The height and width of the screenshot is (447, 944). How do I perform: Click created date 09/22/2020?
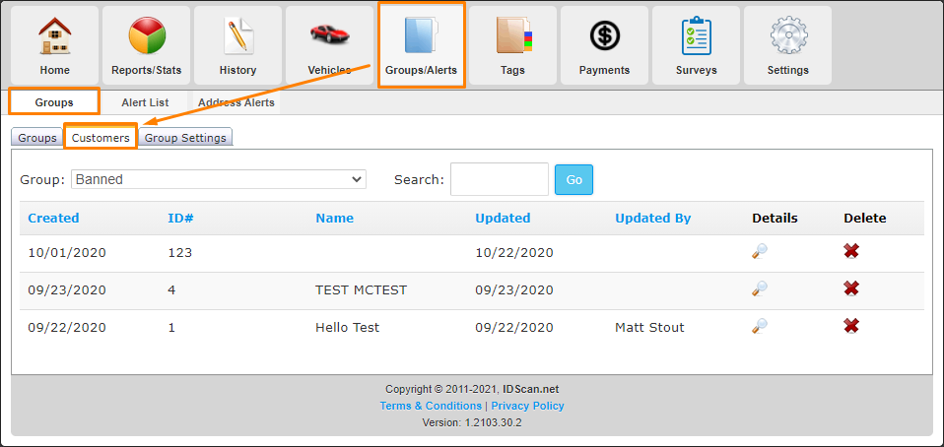coord(67,327)
